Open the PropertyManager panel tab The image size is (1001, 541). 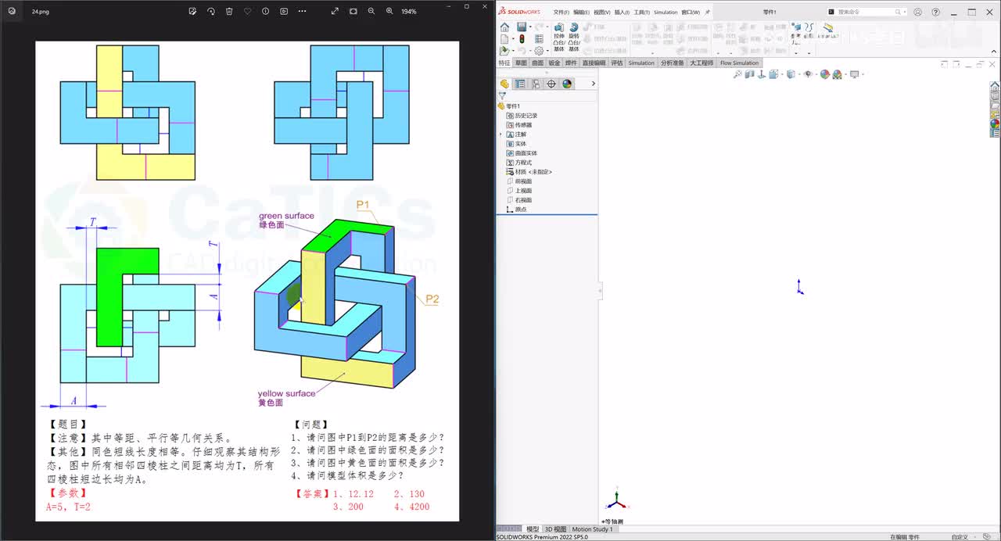point(520,84)
